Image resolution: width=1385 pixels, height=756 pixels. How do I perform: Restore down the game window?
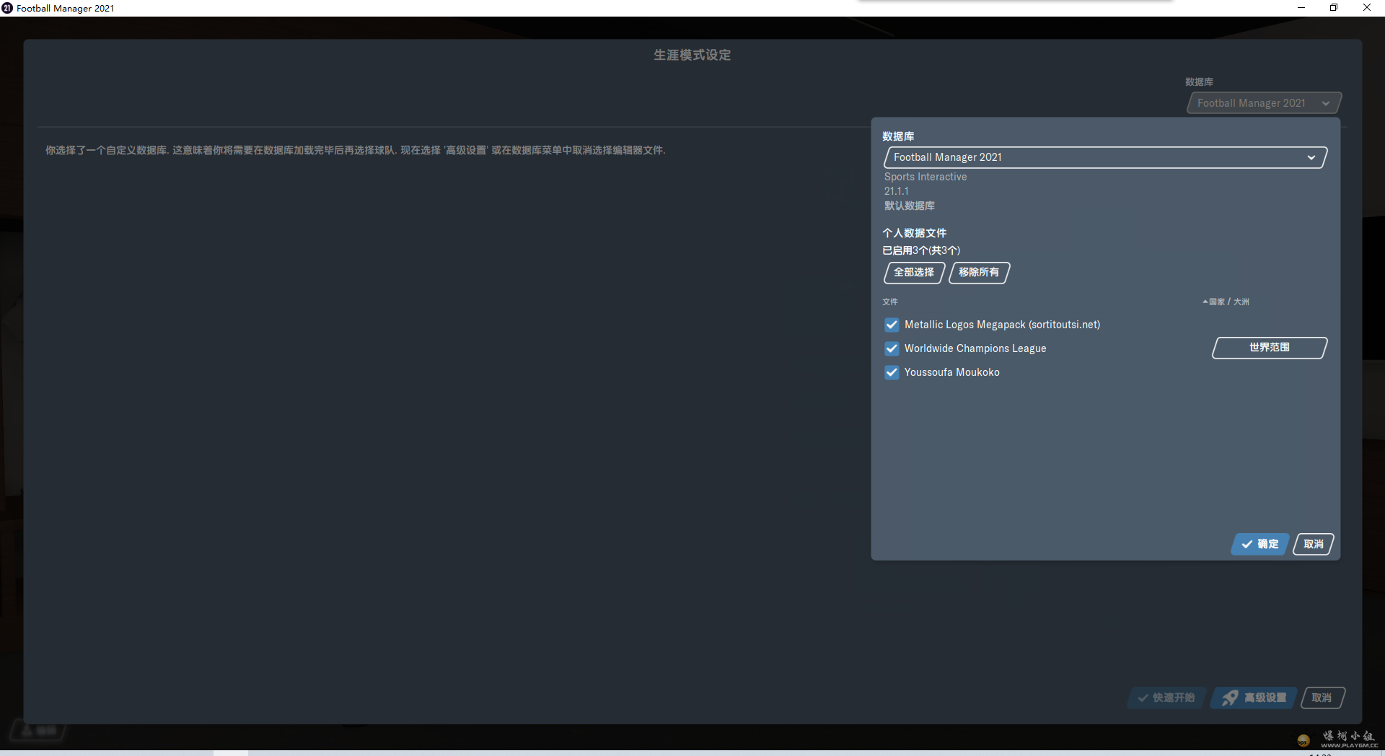1334,8
